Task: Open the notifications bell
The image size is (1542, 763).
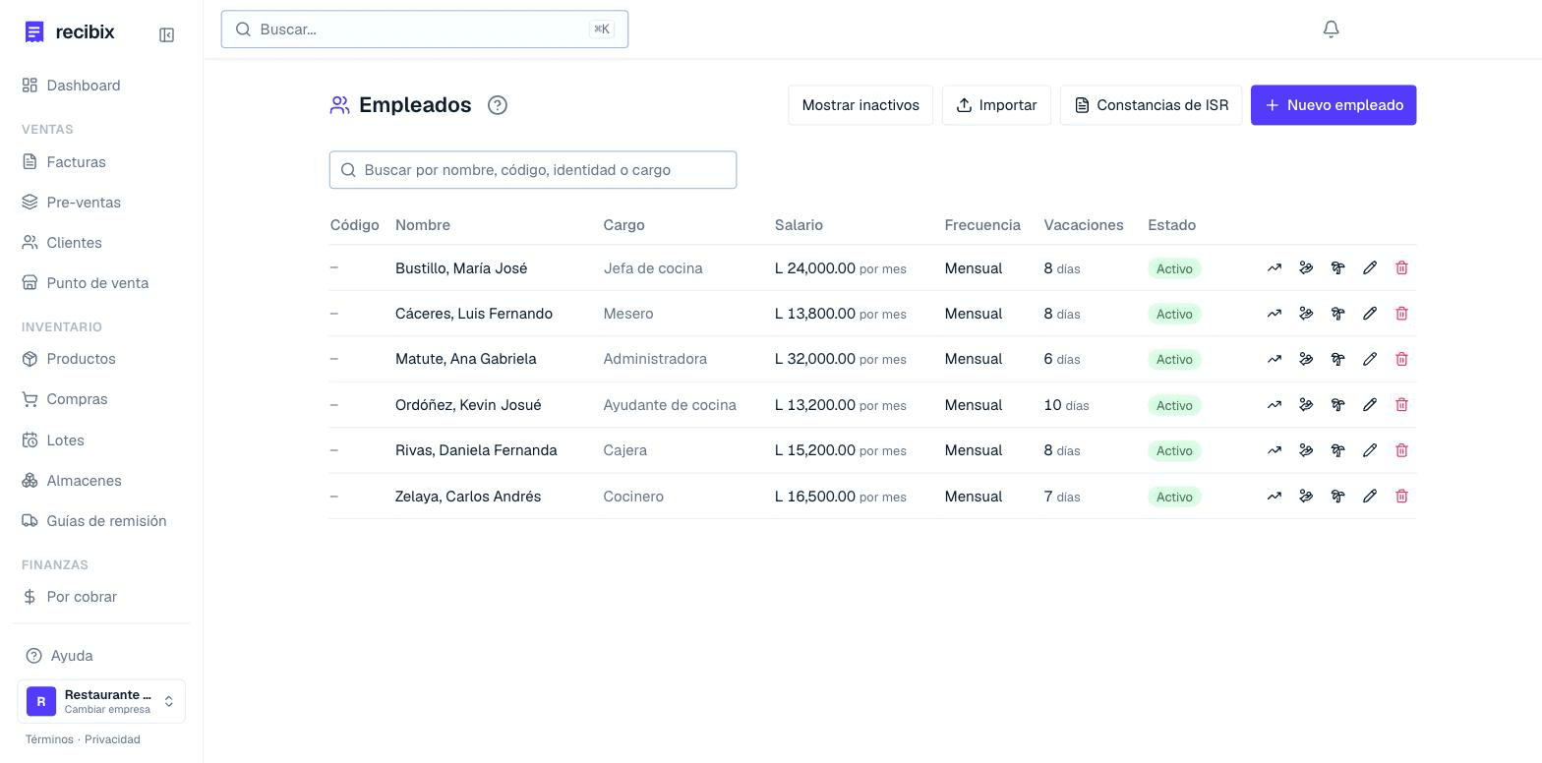Action: point(1331,29)
